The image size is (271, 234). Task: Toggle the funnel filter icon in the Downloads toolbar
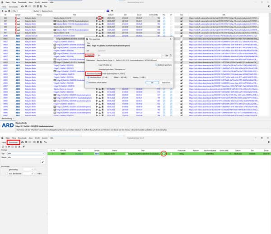tap(23, 147)
